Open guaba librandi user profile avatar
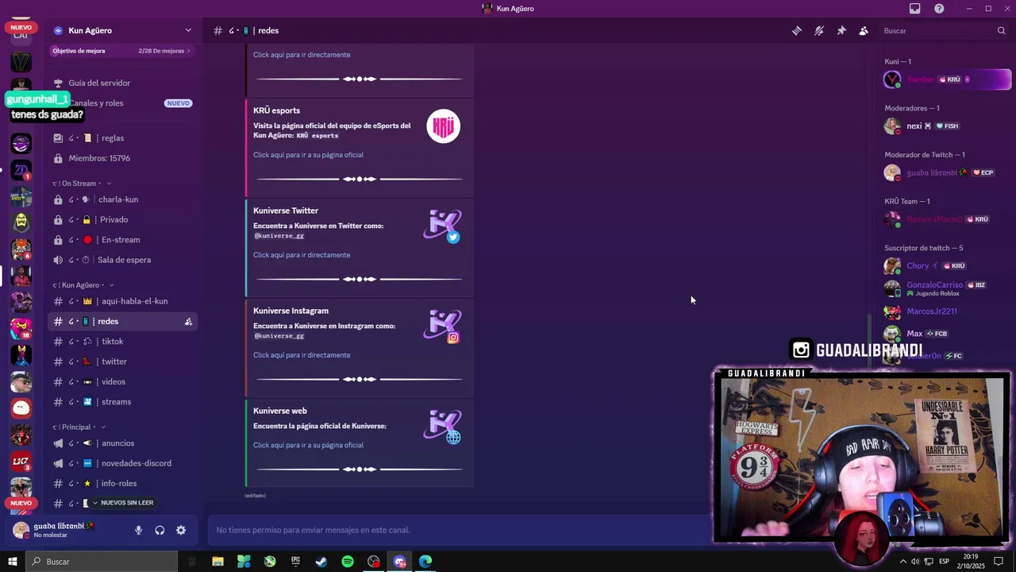The width and height of the screenshot is (1016, 572). pyautogui.click(x=21, y=530)
